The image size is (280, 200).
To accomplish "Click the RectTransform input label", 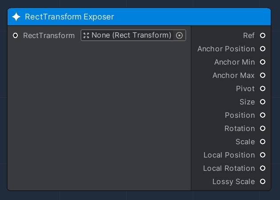I will coord(49,35).
